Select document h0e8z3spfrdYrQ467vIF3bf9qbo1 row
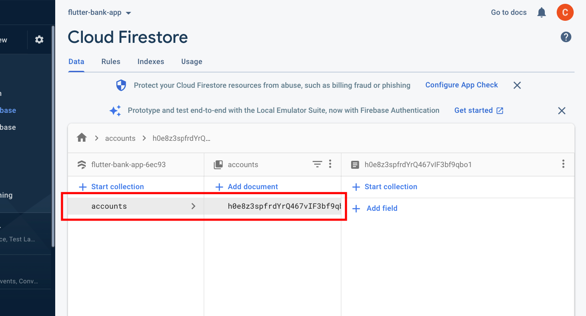586x316 pixels. [x=273, y=206]
